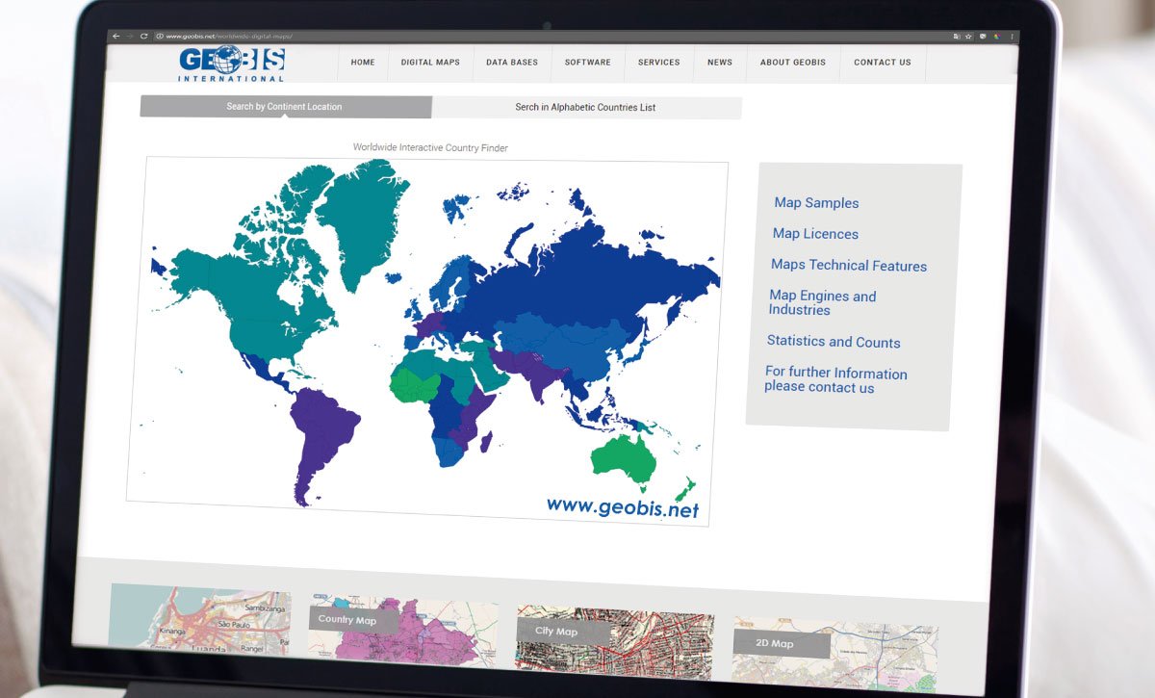Open the Map Engines and Industries link
Screen dimensions: 1155x698
pyautogui.click(x=822, y=303)
